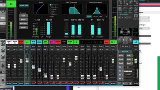Select the Bus 4 sends layer
This screenshot has width=160, height=90.
pyautogui.click(x=129, y=59)
